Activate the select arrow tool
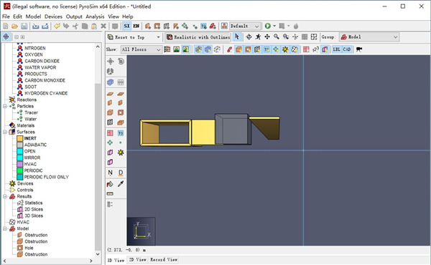The image size is (431, 265). pos(237,37)
